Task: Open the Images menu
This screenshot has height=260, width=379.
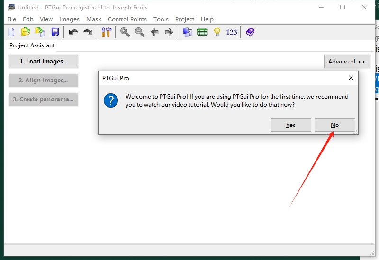Action: point(69,19)
